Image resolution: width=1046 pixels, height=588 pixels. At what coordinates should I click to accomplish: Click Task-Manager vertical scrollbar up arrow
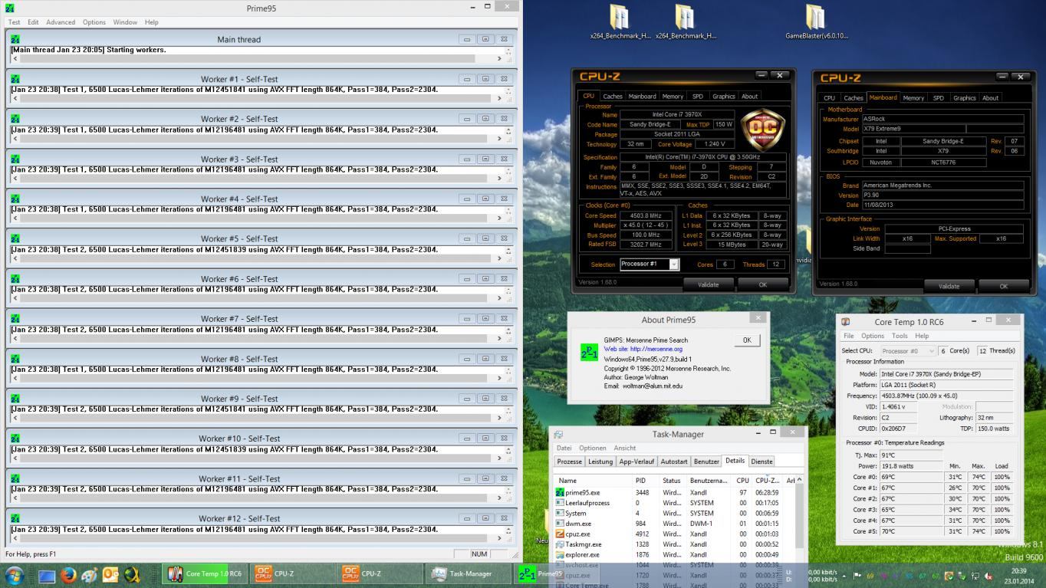click(x=799, y=480)
